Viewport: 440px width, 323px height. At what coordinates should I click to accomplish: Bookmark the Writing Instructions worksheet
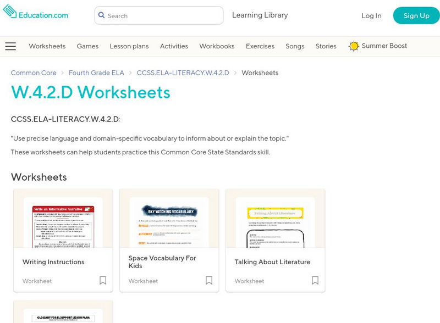click(103, 281)
